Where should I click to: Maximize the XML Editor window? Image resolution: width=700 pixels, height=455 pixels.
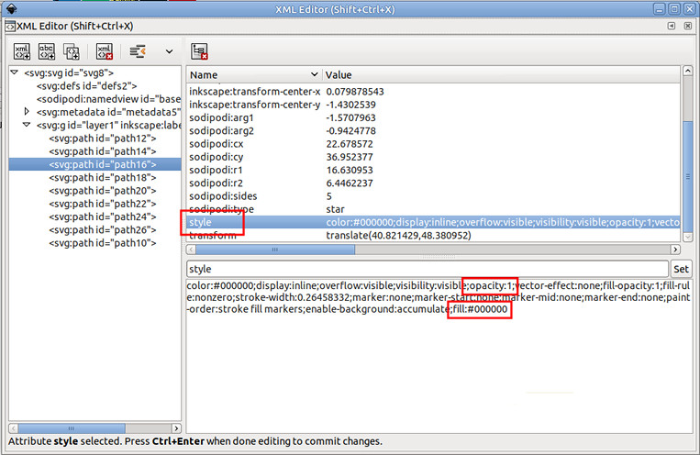pyautogui.click(x=674, y=9)
